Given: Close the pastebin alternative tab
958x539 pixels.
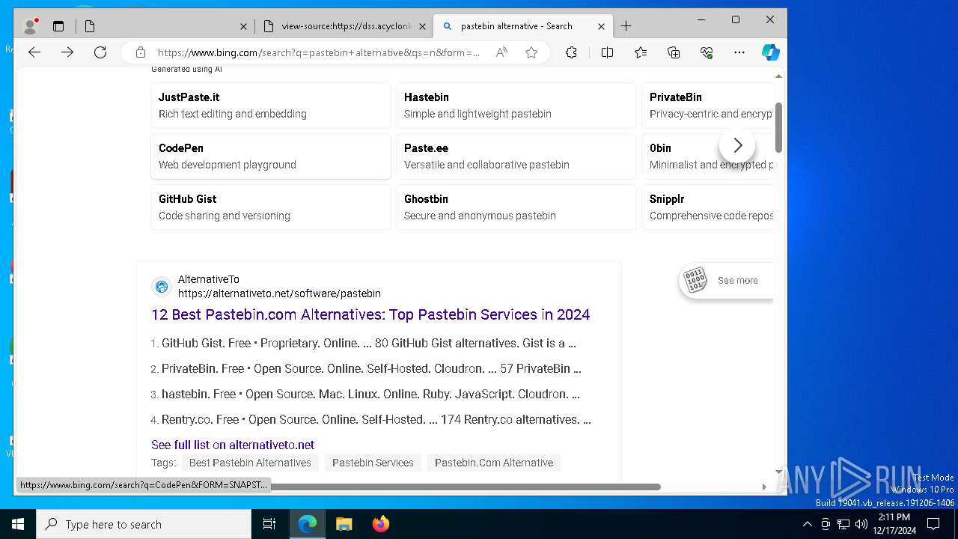Looking at the screenshot, I should (x=601, y=26).
